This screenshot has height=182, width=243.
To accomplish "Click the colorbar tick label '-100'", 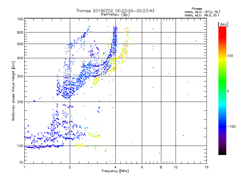I will pyautogui.click(x=231, y=126).
